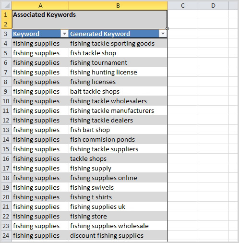Click the fish commision ponds cell
The width and height of the screenshot is (239, 243).
point(118,139)
